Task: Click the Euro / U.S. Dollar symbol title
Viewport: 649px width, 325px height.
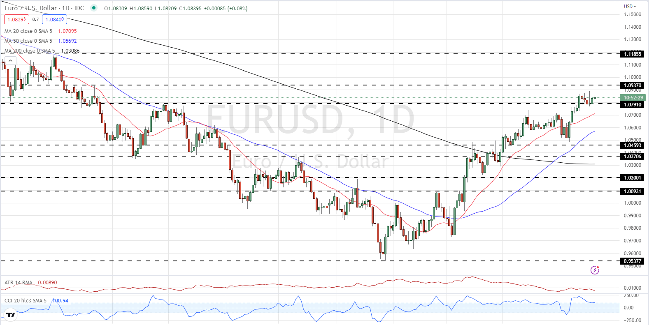Action: coord(44,8)
